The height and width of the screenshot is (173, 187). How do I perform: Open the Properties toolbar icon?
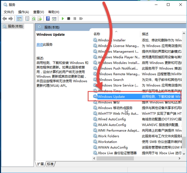coord(27,19)
